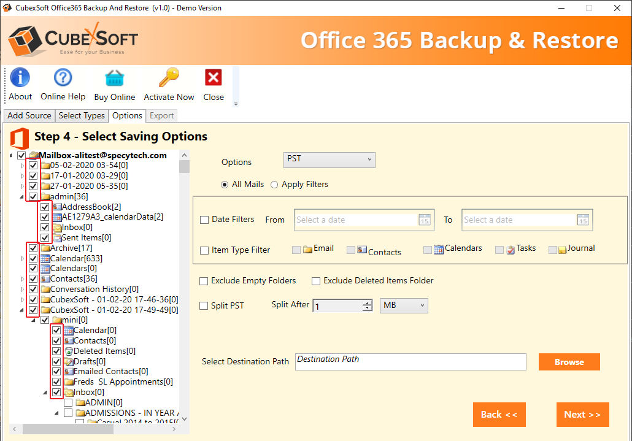Switch to the Select Types tab
Viewport: 632px width, 441px height.
click(x=82, y=115)
